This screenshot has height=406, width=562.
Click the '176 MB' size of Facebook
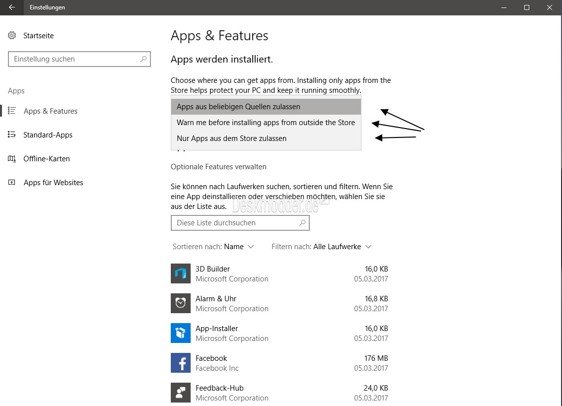[376, 358]
